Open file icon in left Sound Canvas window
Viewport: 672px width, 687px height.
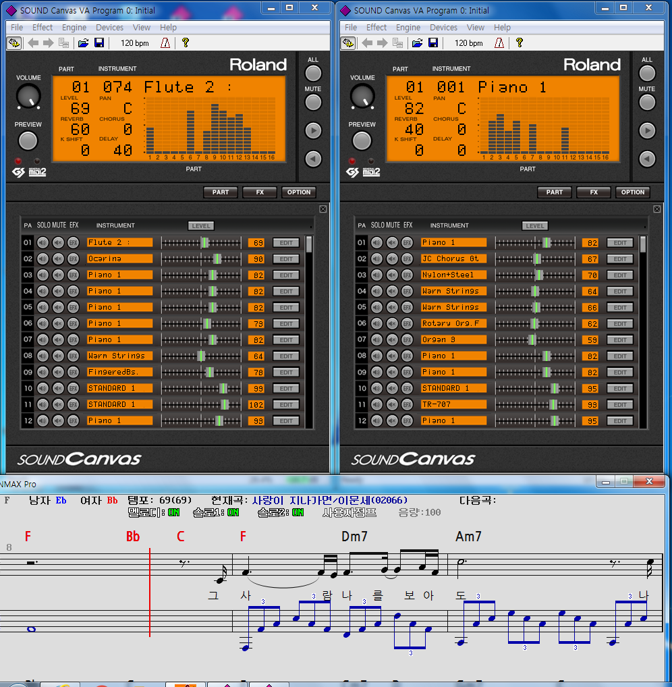coord(83,43)
